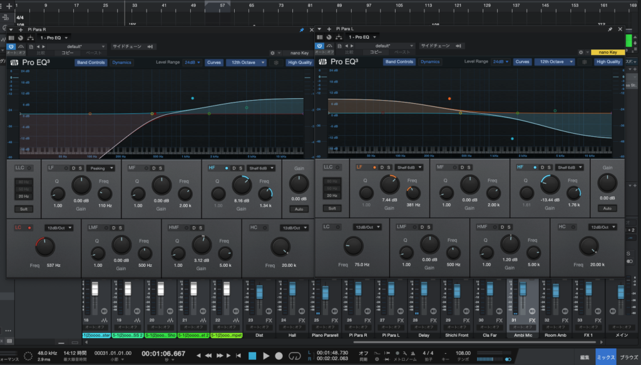Viewport: 641px width, 365px height.
Task: Toggle the LF band in right EQ
Action: click(x=374, y=167)
